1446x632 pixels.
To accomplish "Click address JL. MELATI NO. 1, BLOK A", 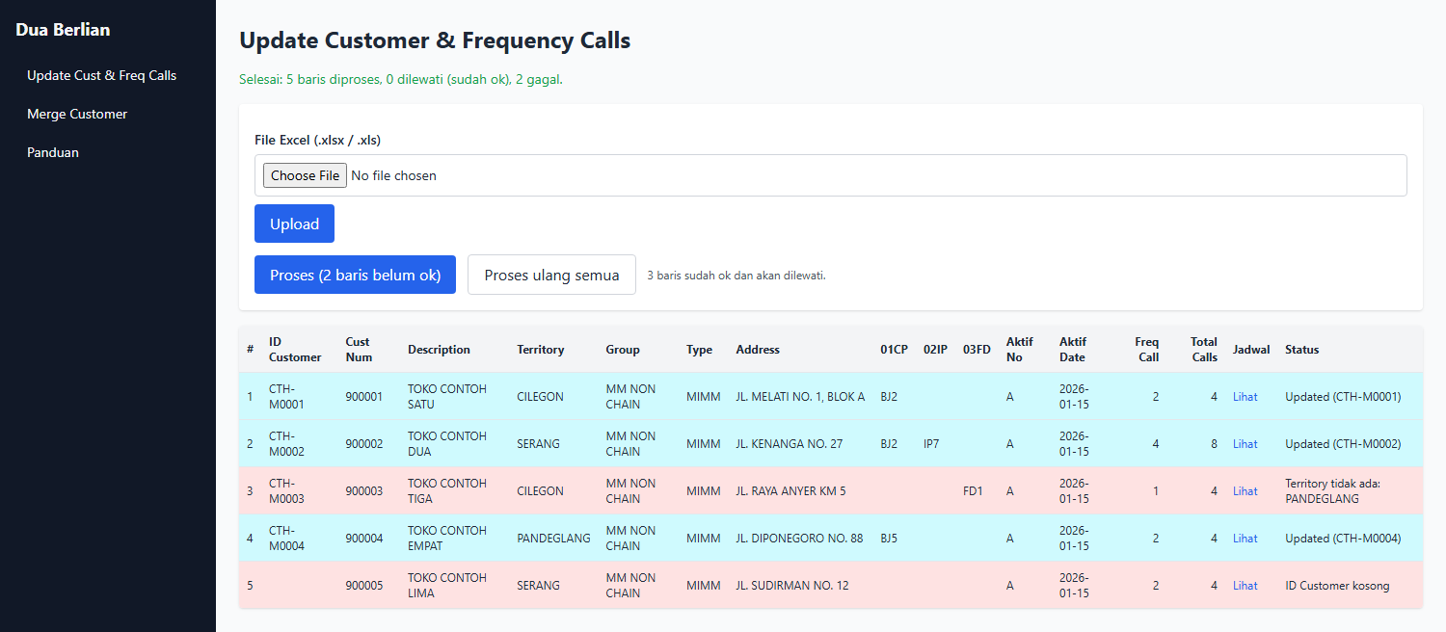I will [800, 396].
